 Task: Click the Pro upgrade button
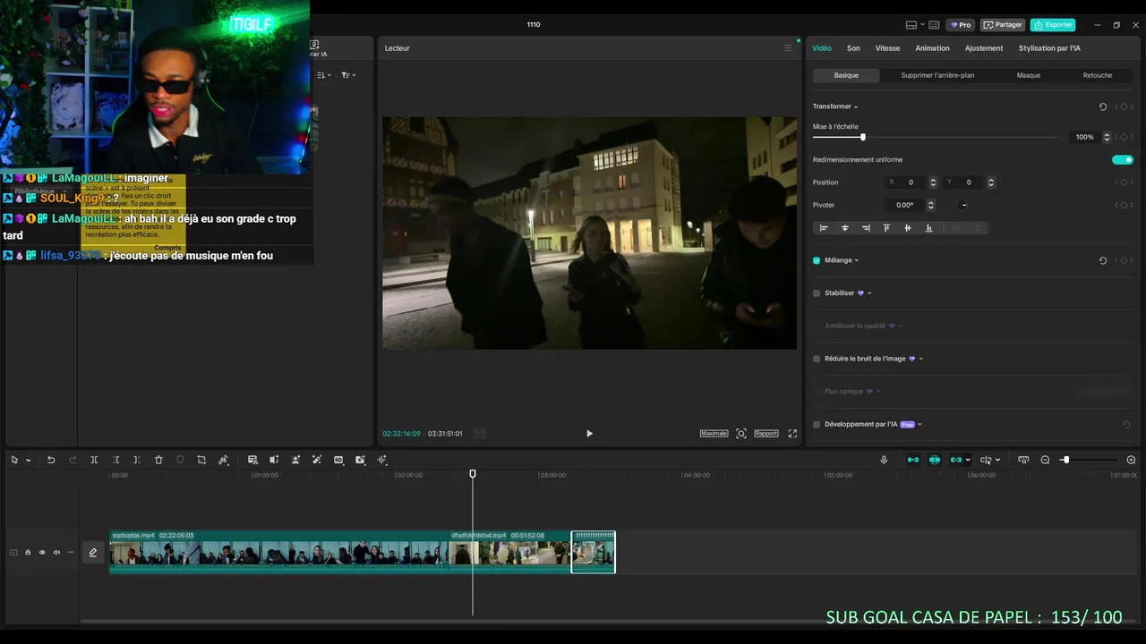[961, 25]
